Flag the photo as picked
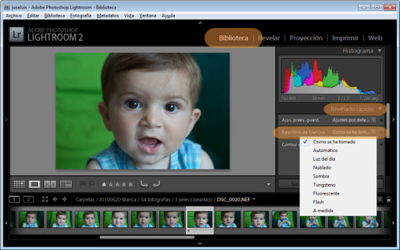 (x=83, y=184)
